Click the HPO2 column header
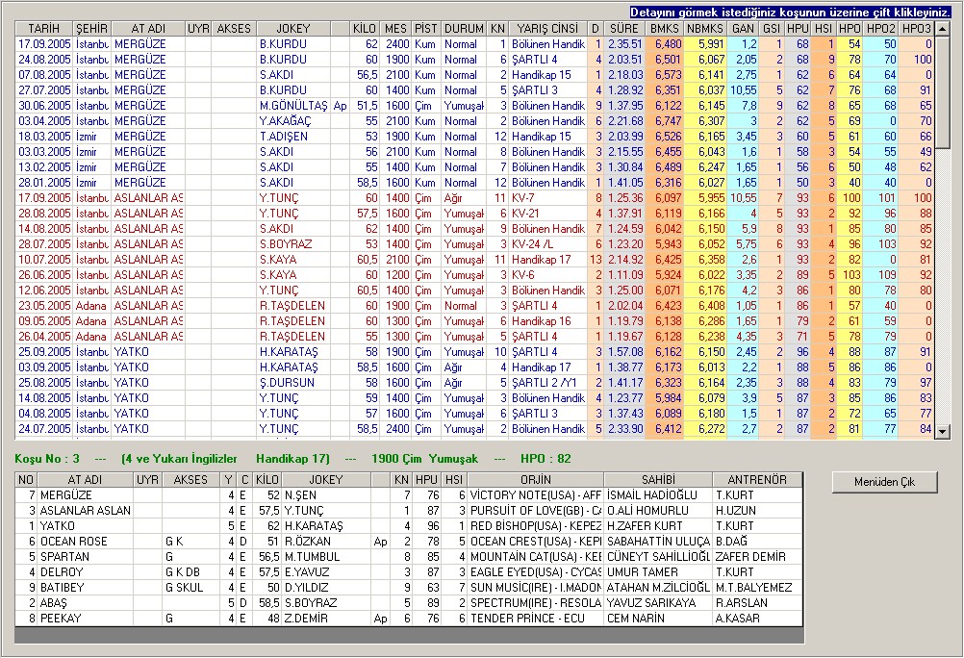 pos(880,29)
